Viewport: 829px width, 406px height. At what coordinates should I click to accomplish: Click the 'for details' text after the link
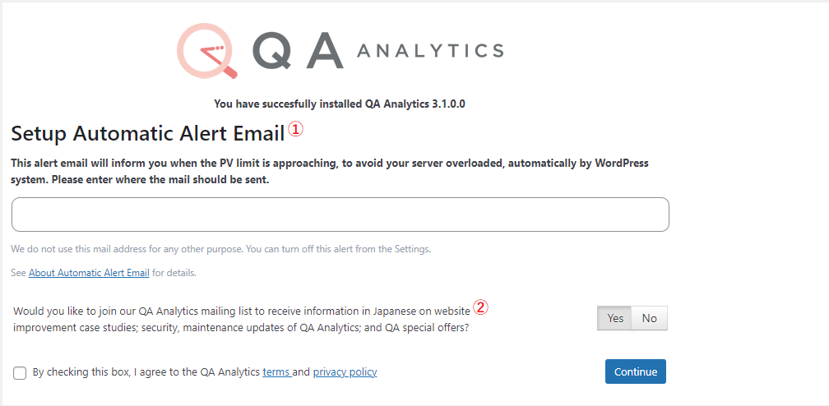[174, 273]
